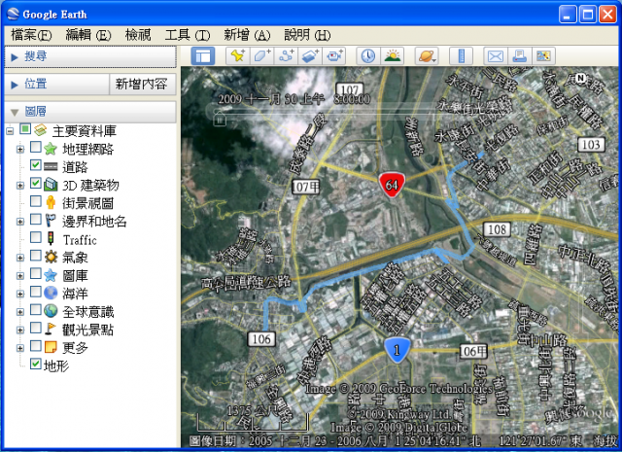Select the 全球意識 layer label
The height and width of the screenshot is (452, 622).
[88, 311]
